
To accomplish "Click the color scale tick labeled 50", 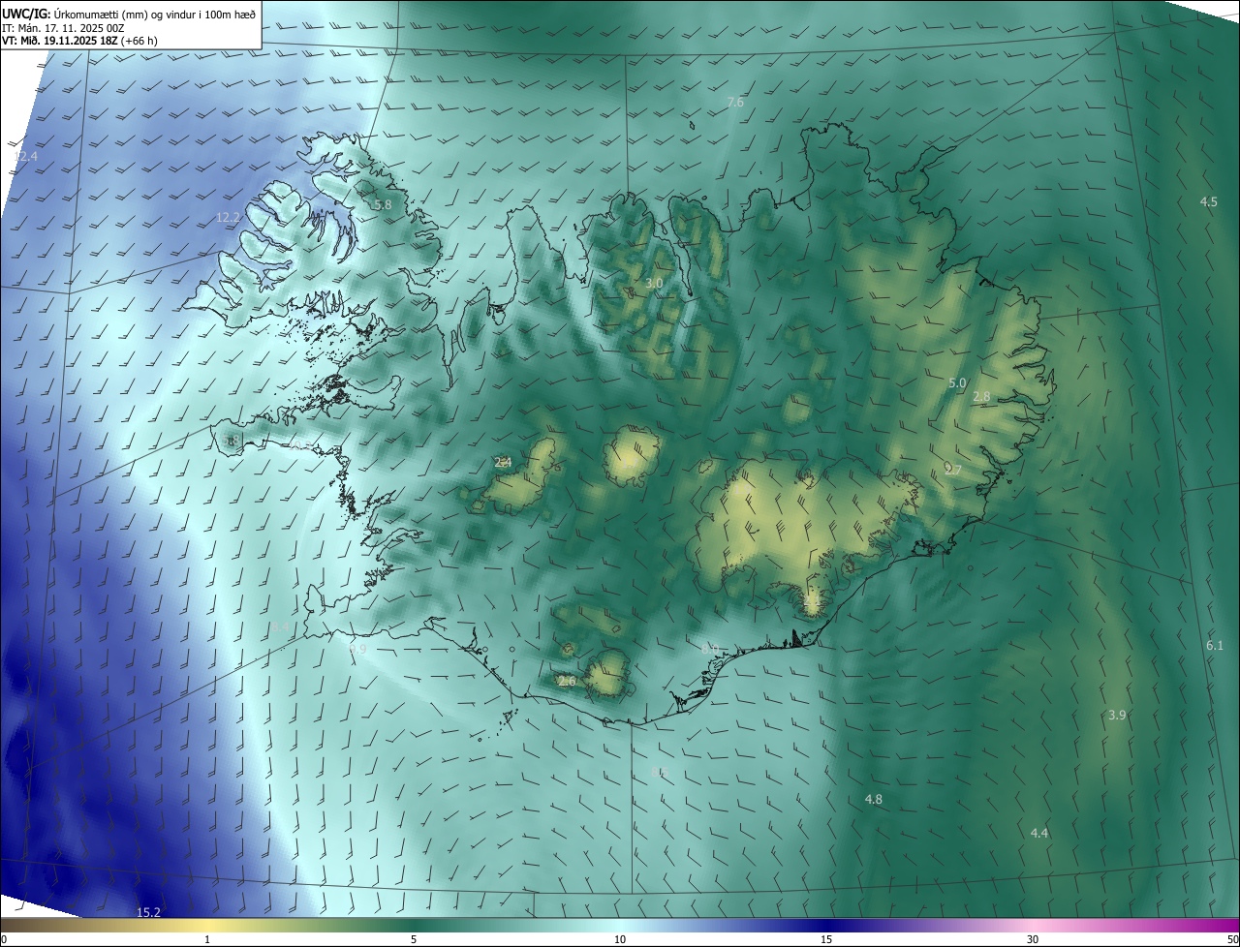I will click(x=1232, y=939).
